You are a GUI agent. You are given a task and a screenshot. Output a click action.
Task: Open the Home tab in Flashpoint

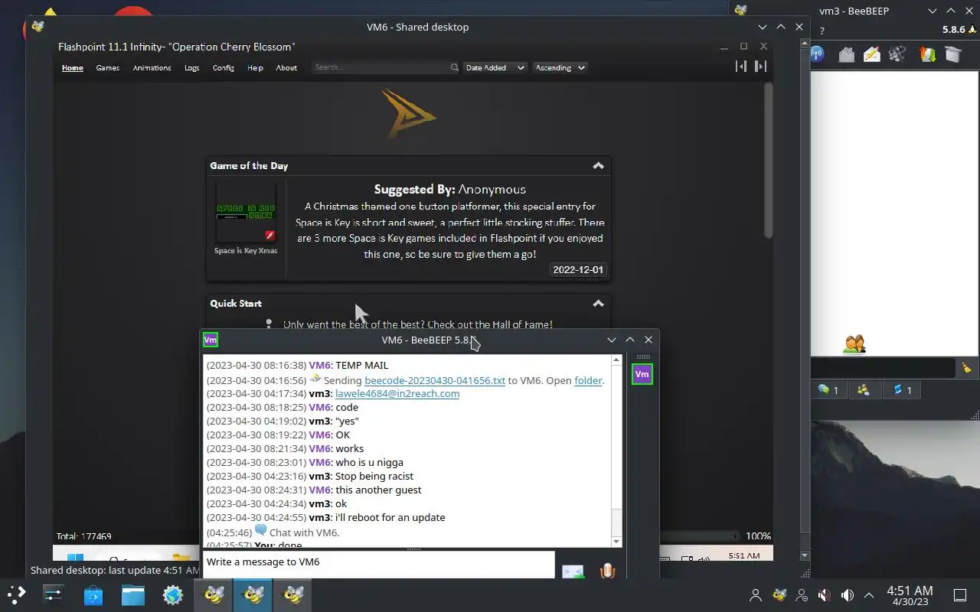(73, 67)
